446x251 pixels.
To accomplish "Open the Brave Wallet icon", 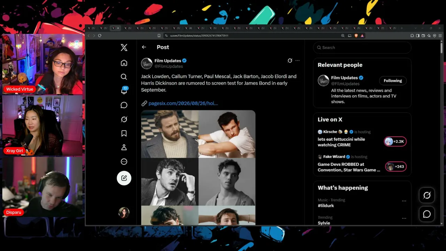I will click(x=423, y=36).
